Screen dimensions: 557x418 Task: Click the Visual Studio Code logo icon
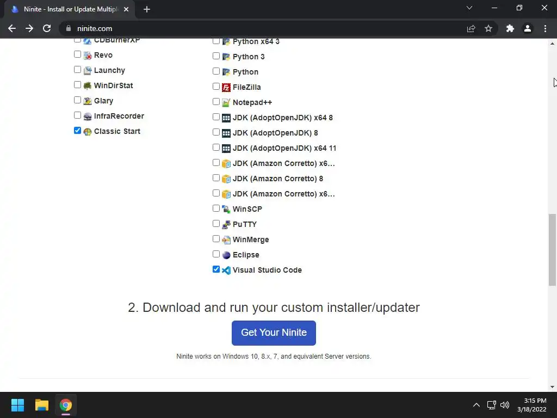point(226,271)
